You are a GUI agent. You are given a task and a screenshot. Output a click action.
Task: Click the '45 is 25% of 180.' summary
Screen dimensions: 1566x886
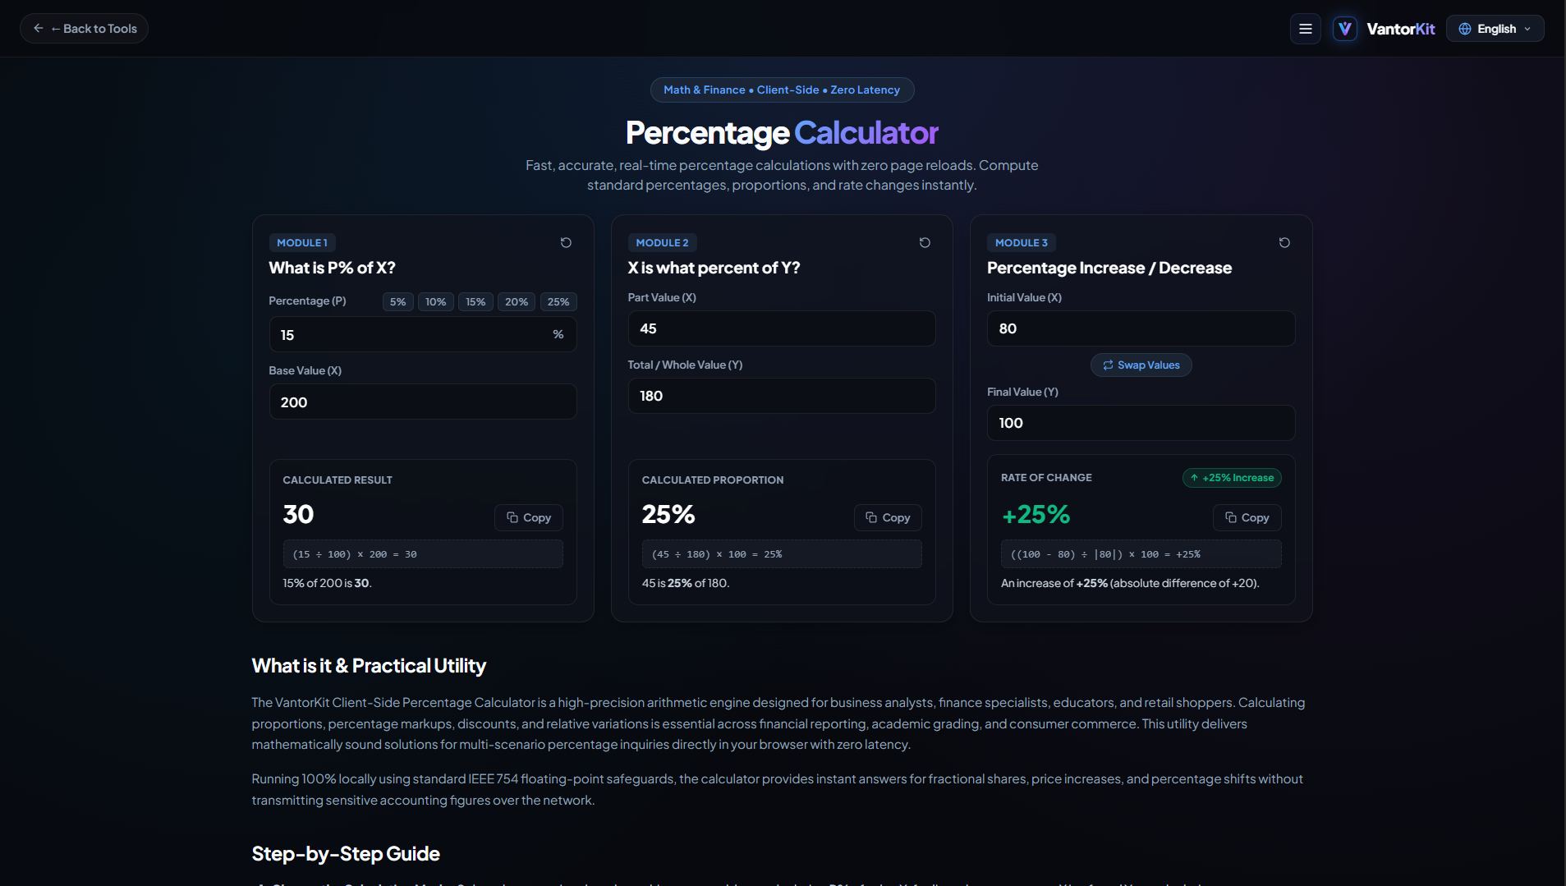[x=685, y=583]
